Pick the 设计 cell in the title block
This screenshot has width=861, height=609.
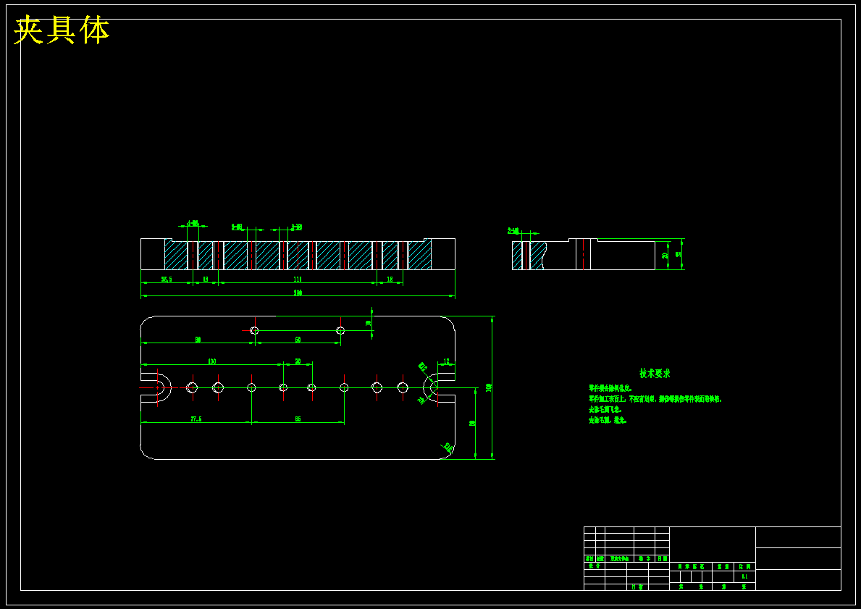(x=594, y=566)
